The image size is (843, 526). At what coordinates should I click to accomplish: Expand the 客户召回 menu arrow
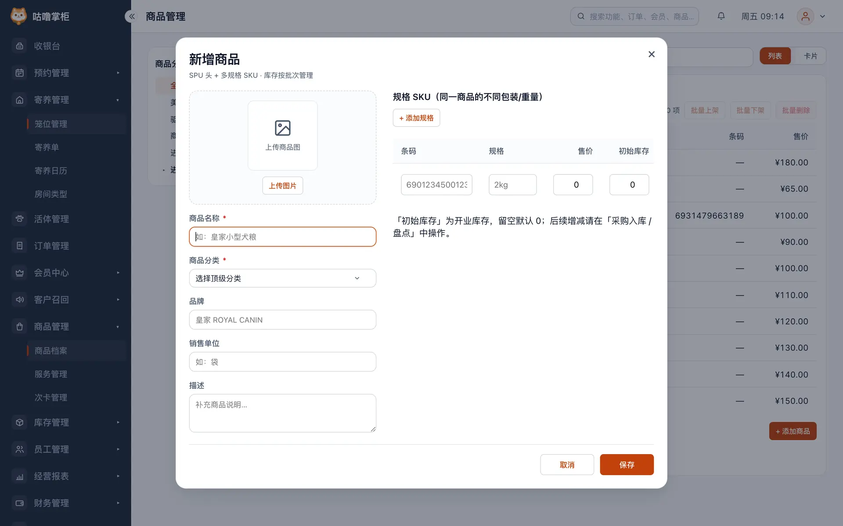click(118, 300)
